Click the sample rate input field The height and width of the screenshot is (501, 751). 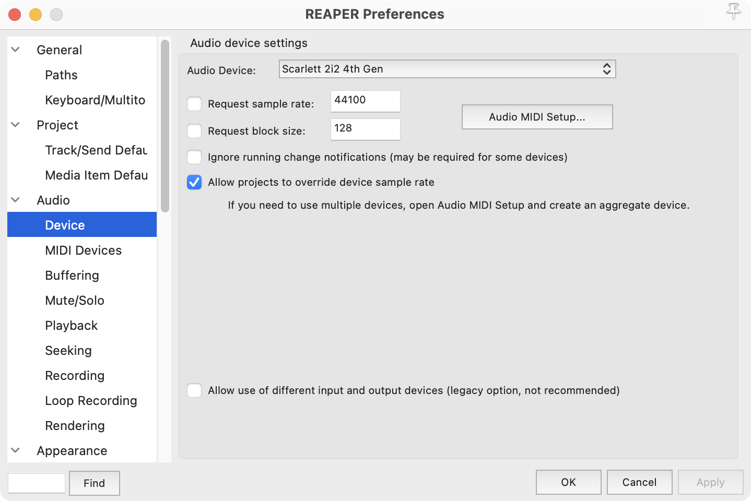(365, 101)
